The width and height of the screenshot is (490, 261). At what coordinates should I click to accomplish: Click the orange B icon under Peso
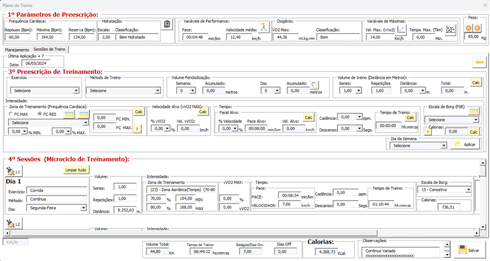[477, 28]
